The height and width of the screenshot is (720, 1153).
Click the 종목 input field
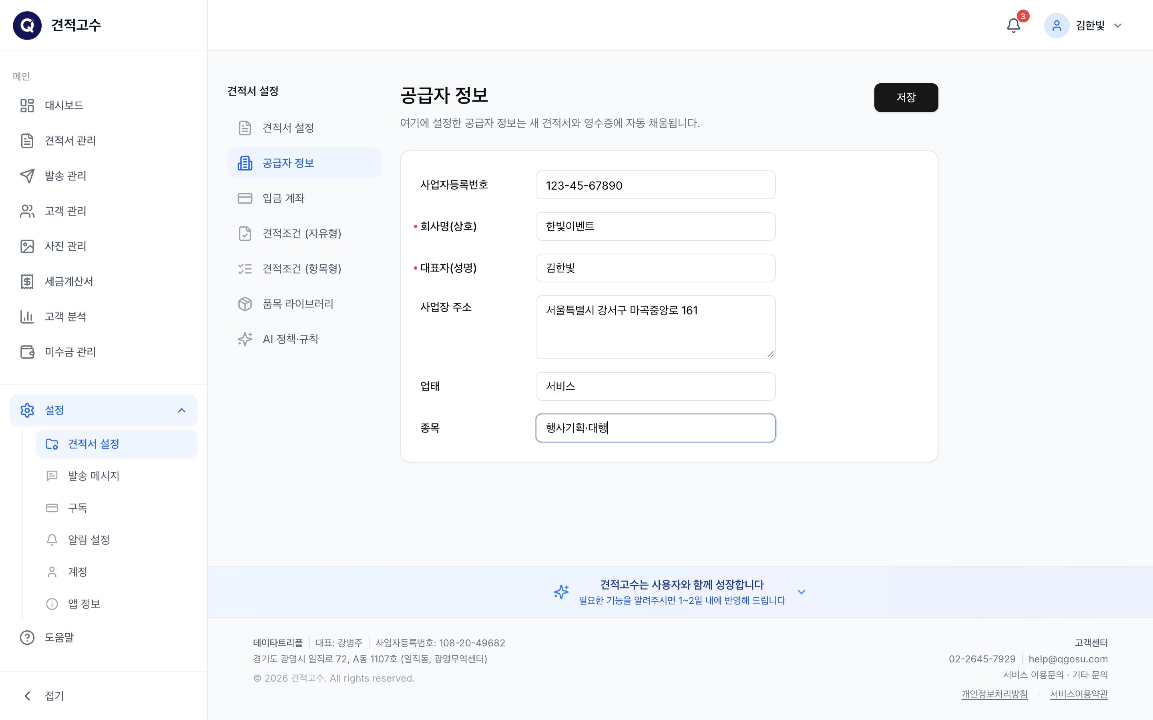coord(655,428)
